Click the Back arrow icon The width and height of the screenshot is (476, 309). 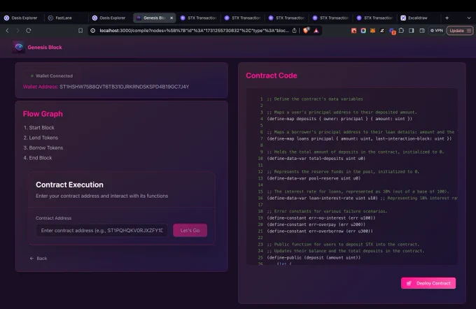[31, 259]
